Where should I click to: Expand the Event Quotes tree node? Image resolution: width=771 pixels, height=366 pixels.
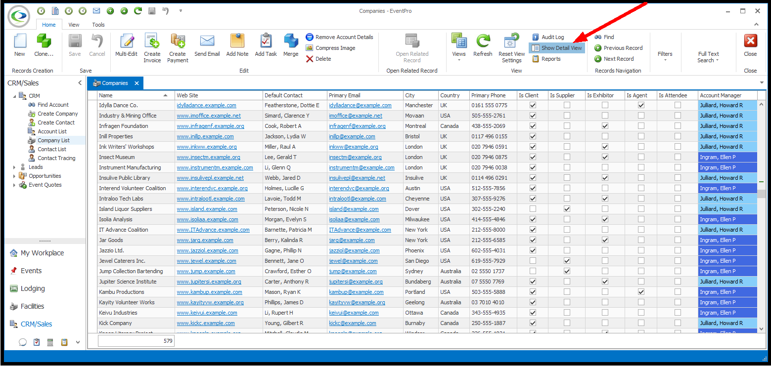coord(14,185)
